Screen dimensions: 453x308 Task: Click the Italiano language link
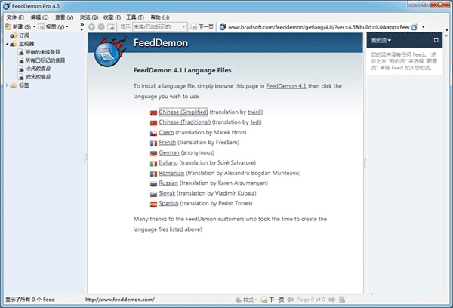click(x=168, y=162)
